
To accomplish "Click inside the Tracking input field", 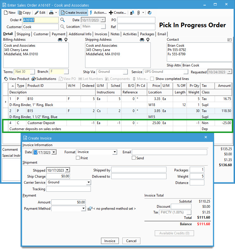I will [x=68, y=189].
